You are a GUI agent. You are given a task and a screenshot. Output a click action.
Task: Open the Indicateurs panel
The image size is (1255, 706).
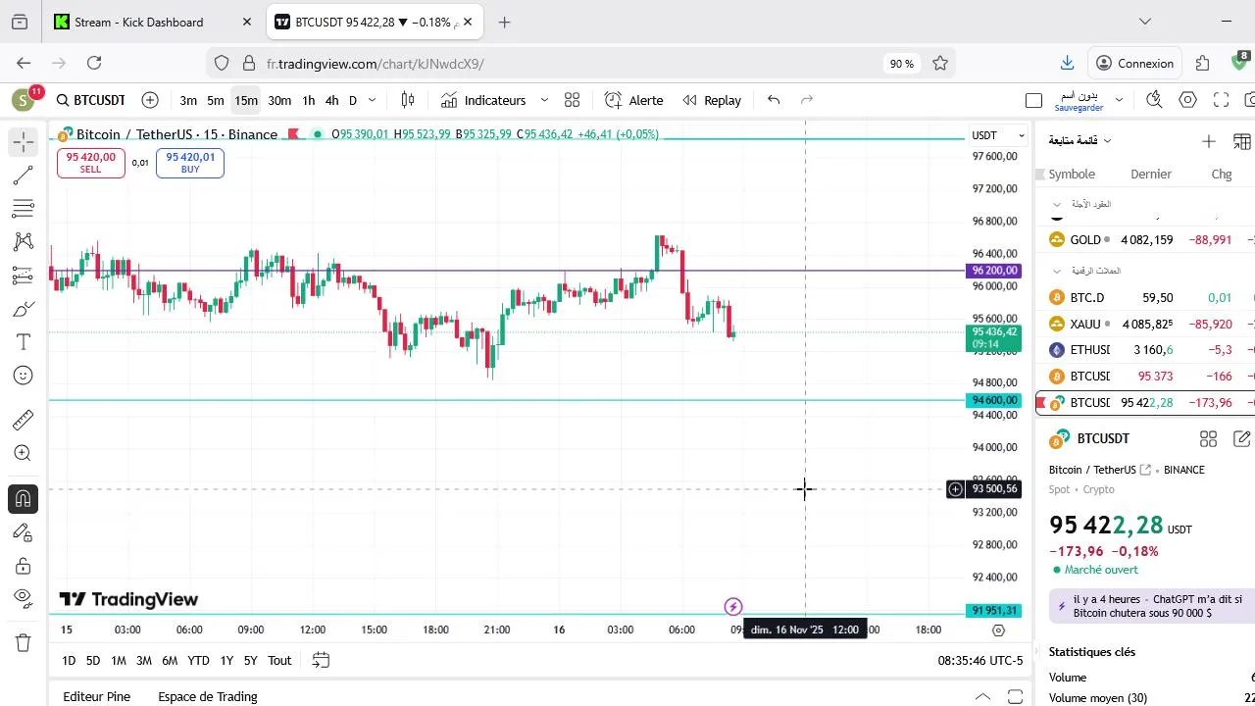coord(483,100)
